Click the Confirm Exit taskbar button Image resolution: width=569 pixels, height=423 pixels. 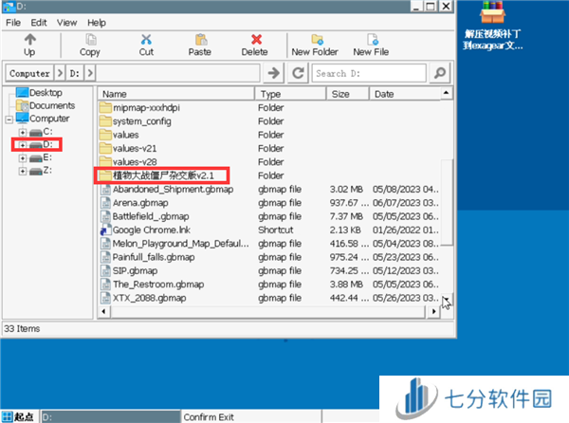coord(218,416)
